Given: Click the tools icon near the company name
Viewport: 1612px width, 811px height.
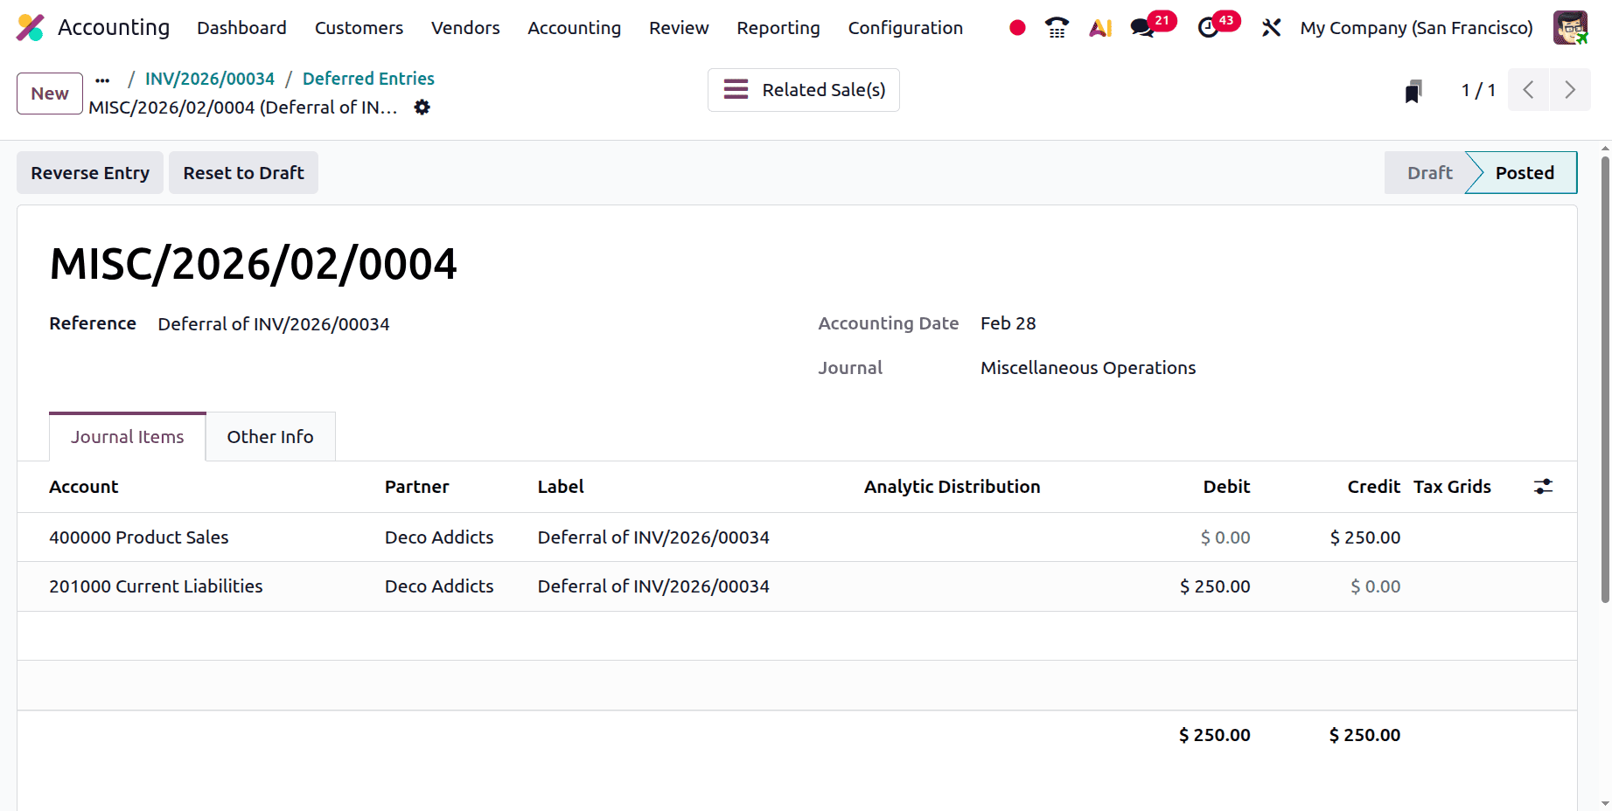Looking at the screenshot, I should coord(1271,27).
